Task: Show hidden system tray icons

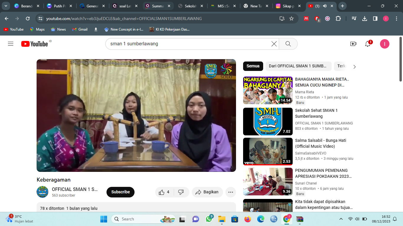Action: [341, 219]
